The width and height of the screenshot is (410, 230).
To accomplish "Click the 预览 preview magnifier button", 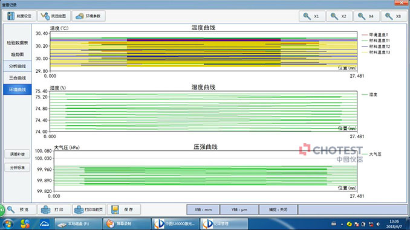I will pyautogui.click(x=19, y=209).
